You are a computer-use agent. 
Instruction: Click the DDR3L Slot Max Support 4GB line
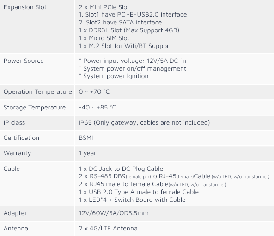129,30
